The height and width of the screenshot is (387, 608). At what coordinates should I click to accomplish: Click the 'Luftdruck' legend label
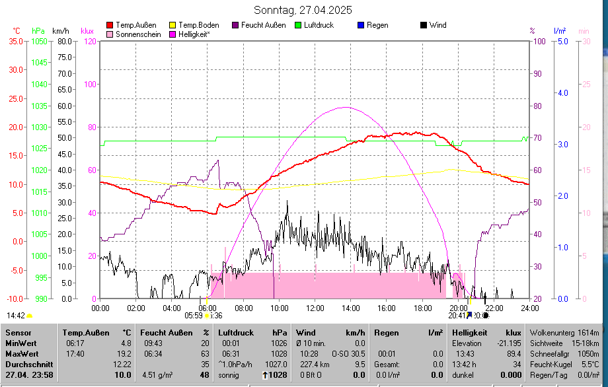click(319, 25)
